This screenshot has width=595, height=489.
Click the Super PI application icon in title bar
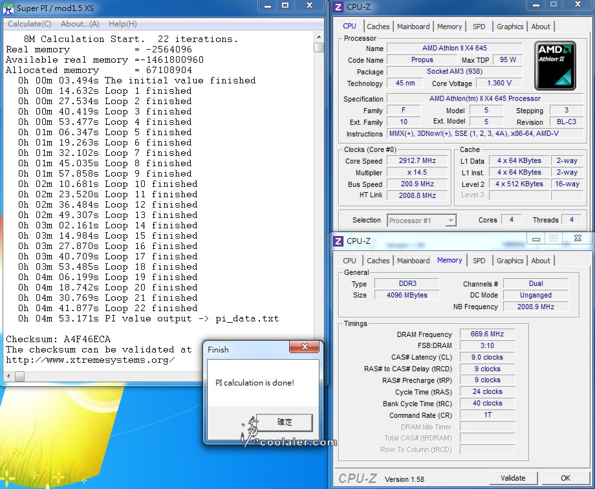[x=8, y=8]
